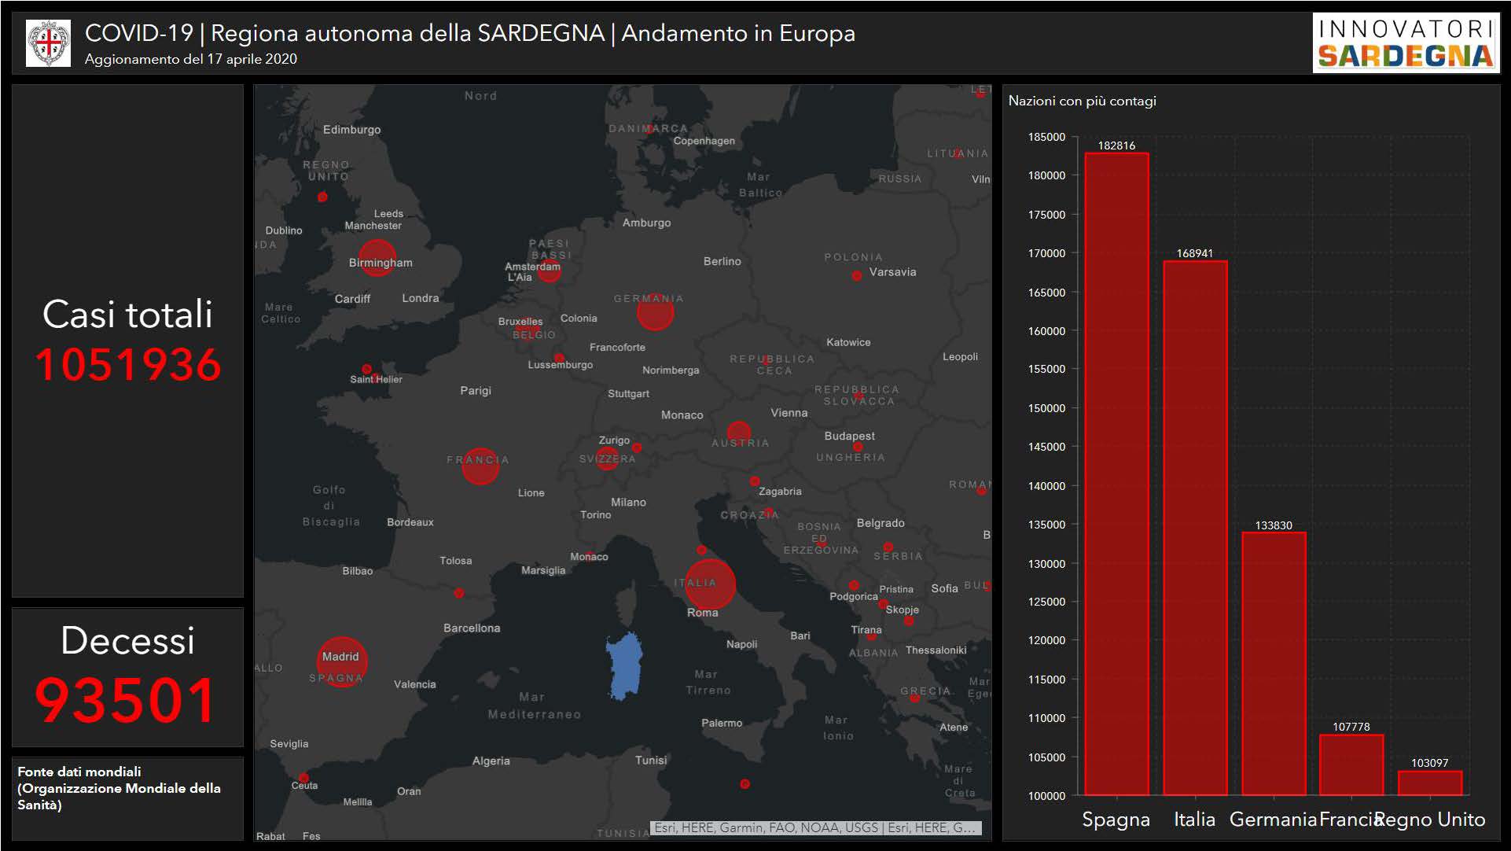
Task: Click the Decessi value 93501
Action: tap(126, 700)
